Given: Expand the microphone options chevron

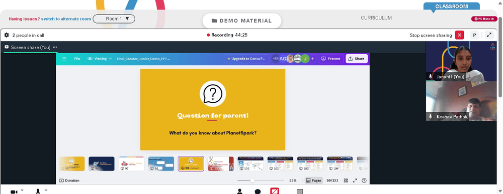Looking at the screenshot, I should tap(46, 190).
